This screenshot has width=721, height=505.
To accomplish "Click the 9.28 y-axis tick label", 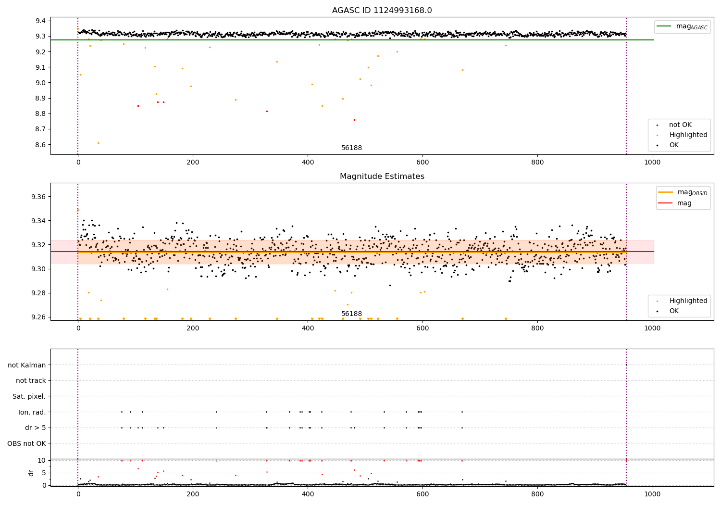I will click(x=38, y=293).
